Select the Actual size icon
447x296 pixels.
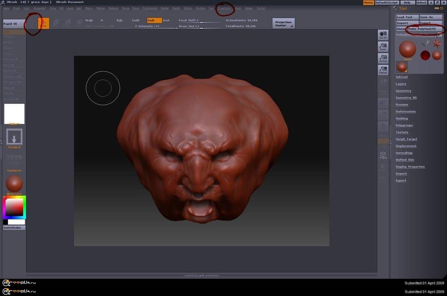click(x=383, y=58)
